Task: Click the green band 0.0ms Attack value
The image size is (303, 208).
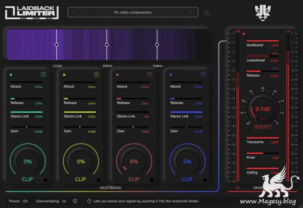Action: [38, 87]
